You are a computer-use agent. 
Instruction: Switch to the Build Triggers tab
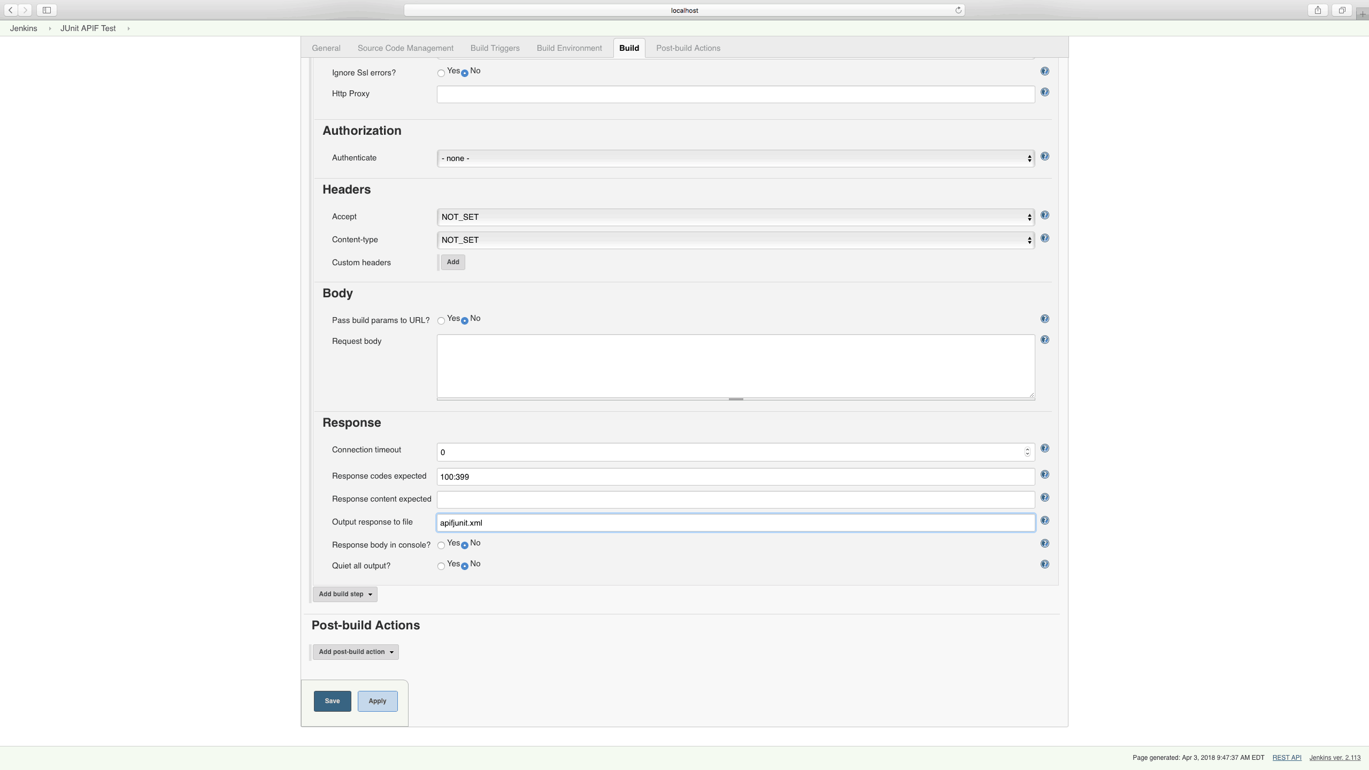pos(496,48)
